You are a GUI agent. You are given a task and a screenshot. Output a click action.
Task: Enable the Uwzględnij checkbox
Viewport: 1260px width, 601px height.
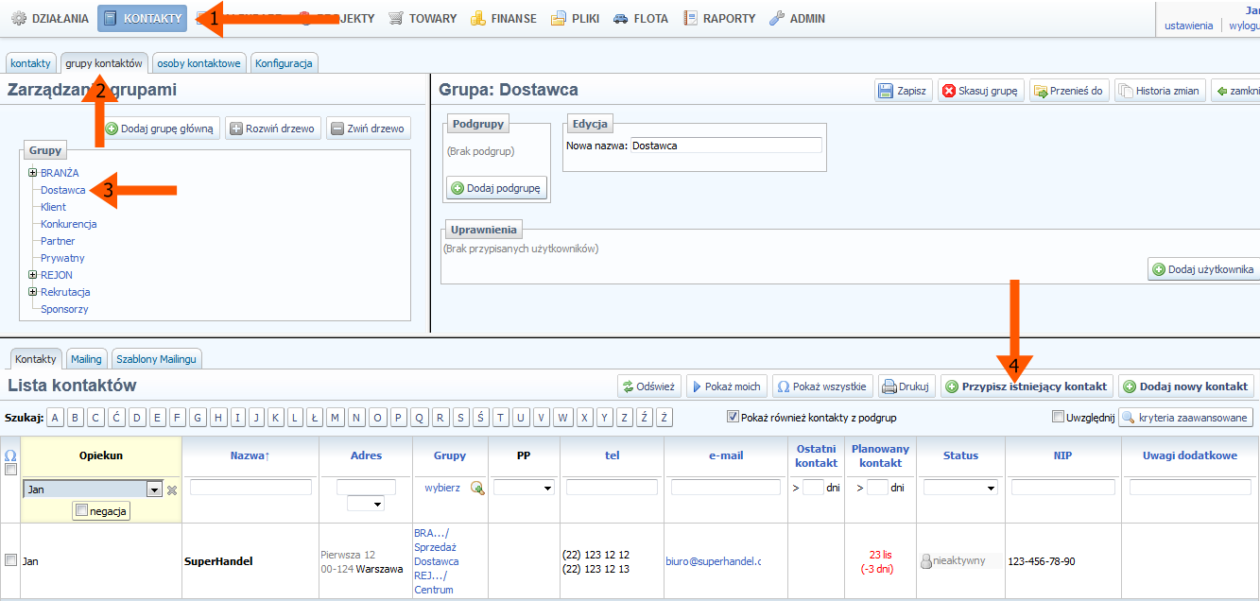pos(1058,417)
